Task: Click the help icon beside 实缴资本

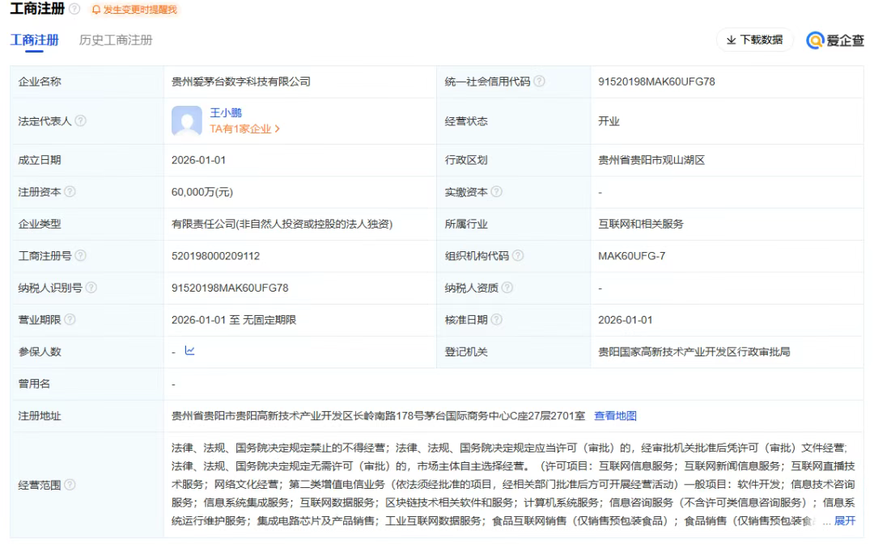Action: (x=497, y=192)
